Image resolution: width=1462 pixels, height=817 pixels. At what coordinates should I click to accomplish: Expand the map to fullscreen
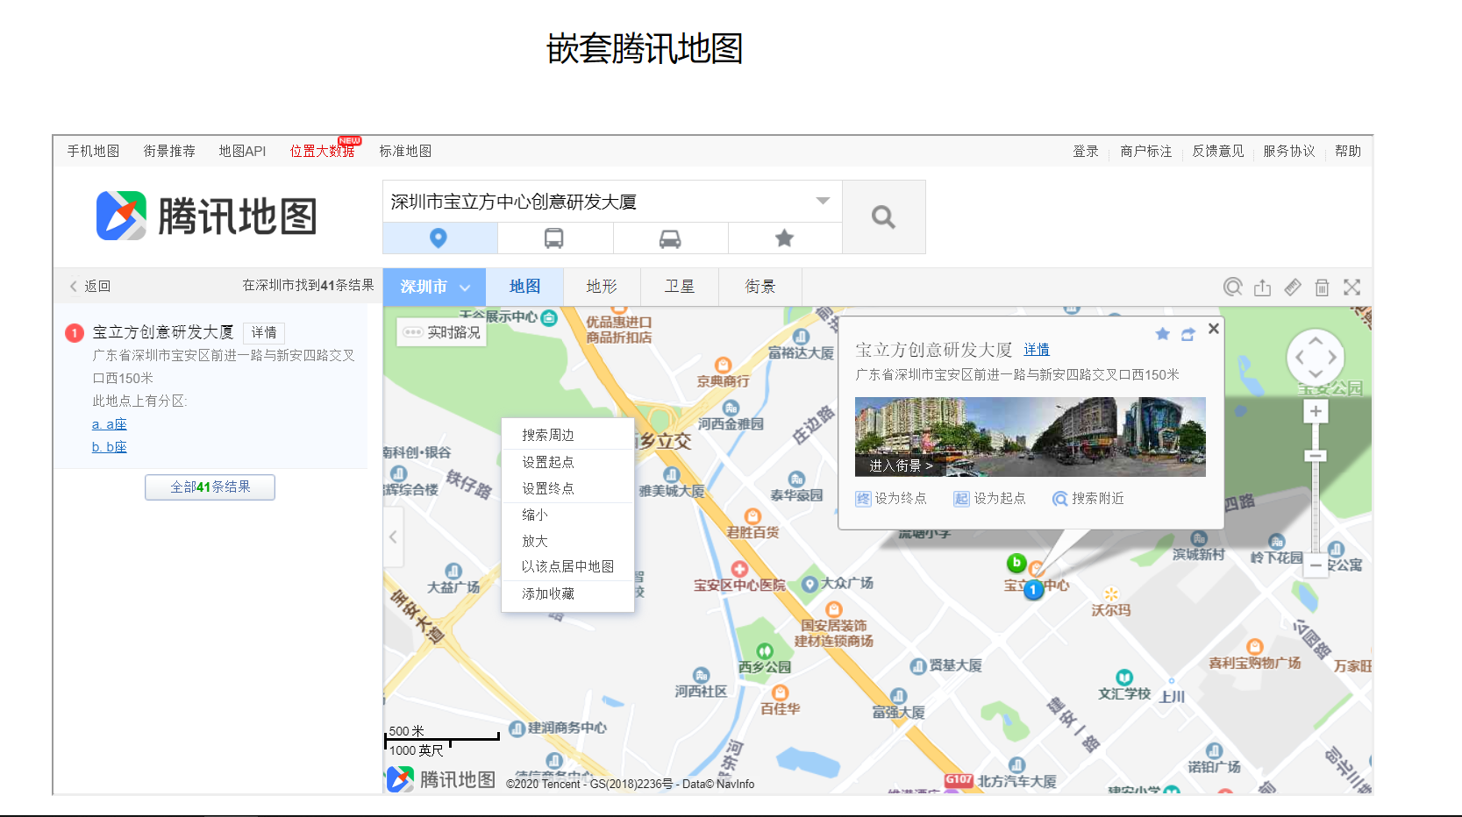(x=1352, y=287)
